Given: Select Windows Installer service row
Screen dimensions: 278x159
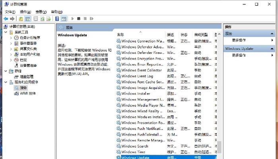Looking at the screenshot, I should [x=166, y=93].
